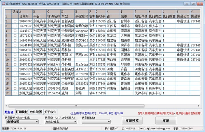Tick checkbox for row 11 order 20150822

click(x=15, y=64)
